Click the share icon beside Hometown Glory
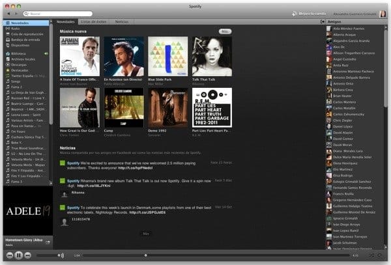This screenshot has height=265, width=391. (x=48, y=242)
